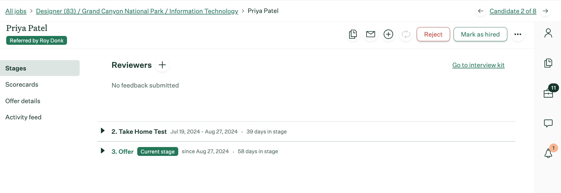Switch to the Offer details tab

(23, 101)
